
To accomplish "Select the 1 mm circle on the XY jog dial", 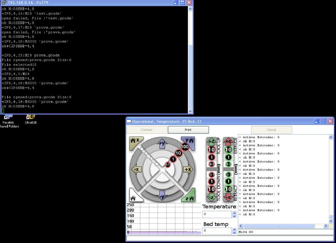I will tap(173, 159).
